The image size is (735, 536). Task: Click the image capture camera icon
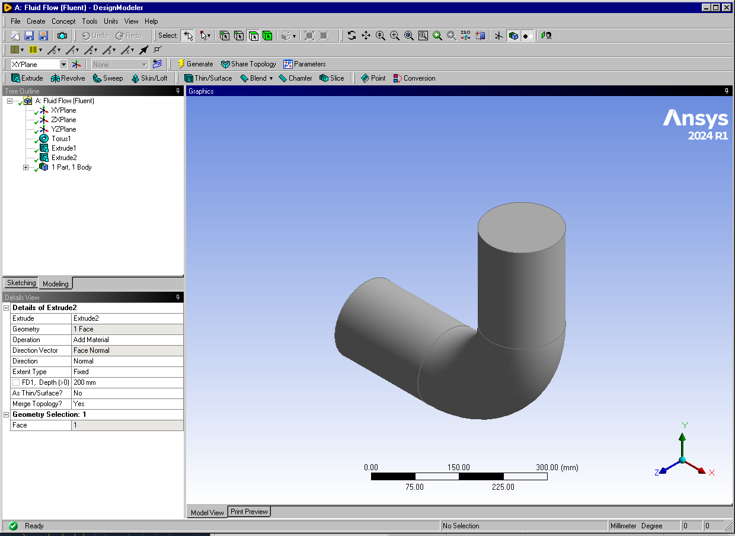coord(62,36)
